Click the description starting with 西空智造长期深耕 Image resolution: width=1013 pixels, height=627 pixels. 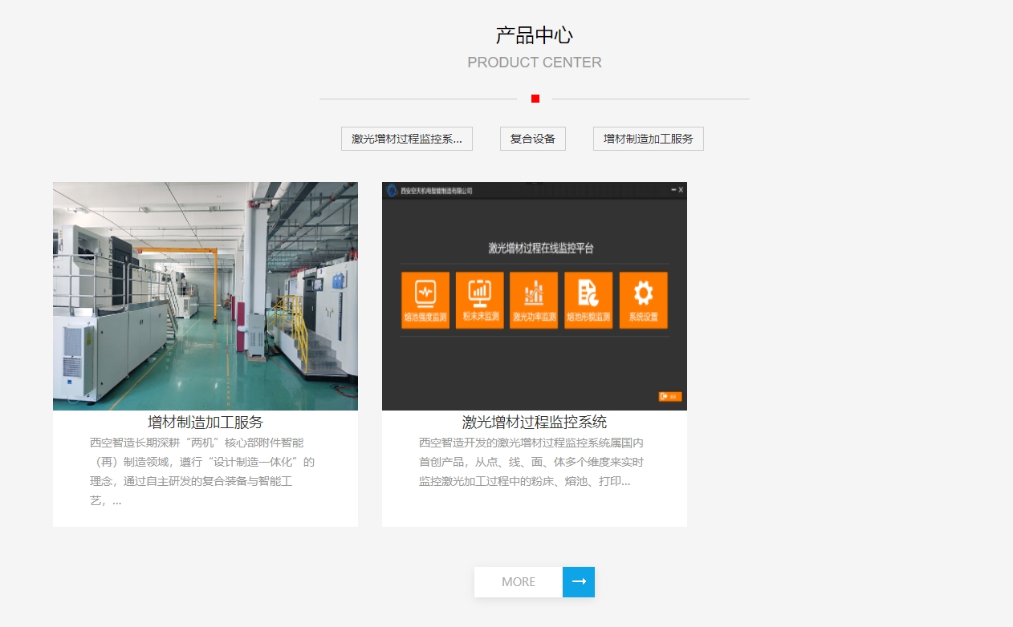(202, 471)
